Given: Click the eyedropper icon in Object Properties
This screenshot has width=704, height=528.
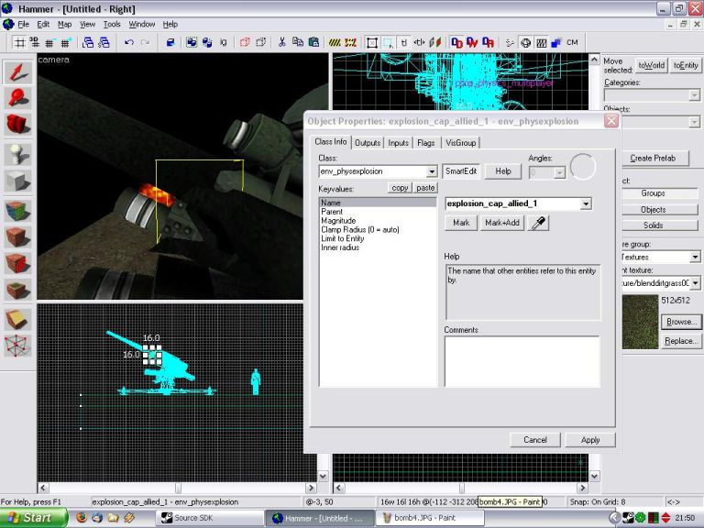Looking at the screenshot, I should click(538, 223).
